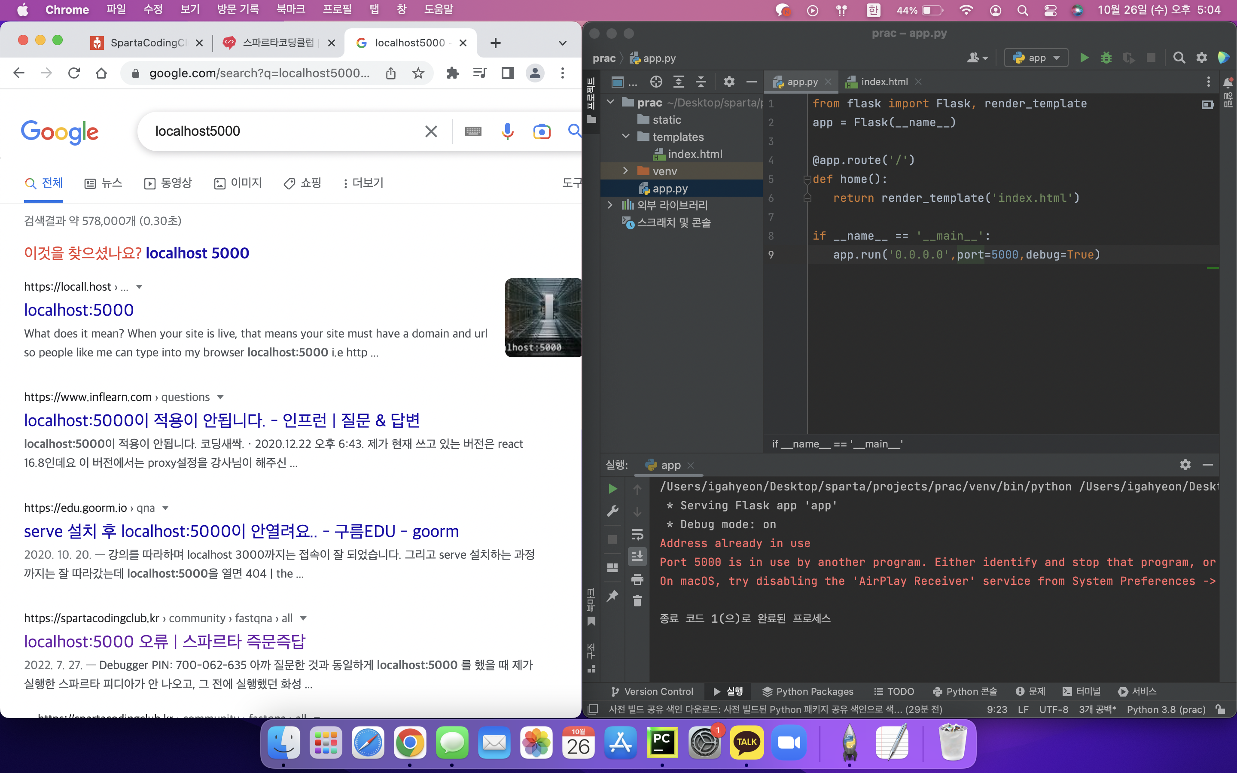Open inflearn localhost:5000 question link
Screen dimensions: 1237x773
[x=222, y=420]
